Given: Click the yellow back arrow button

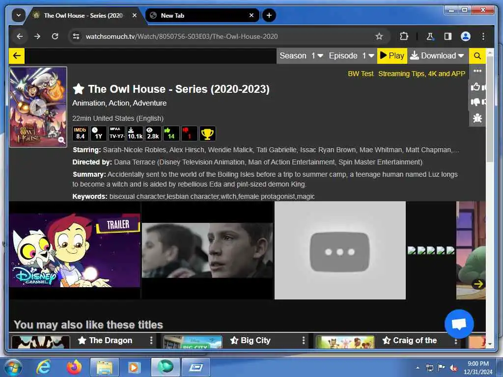Looking at the screenshot, I should point(17,56).
